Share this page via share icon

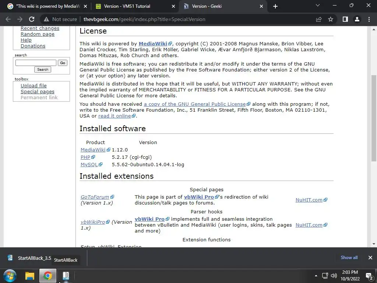click(319, 19)
